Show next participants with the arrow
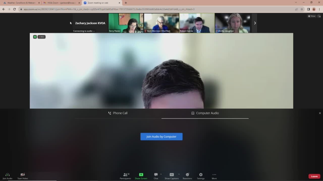 [255, 23]
